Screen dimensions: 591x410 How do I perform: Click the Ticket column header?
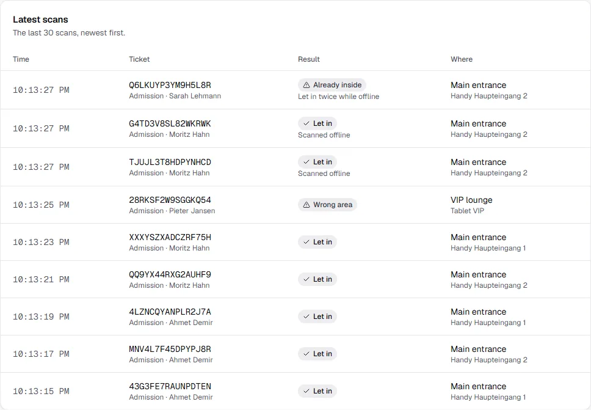(139, 59)
